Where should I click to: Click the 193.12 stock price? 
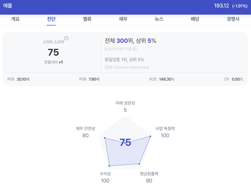tap(222, 6)
